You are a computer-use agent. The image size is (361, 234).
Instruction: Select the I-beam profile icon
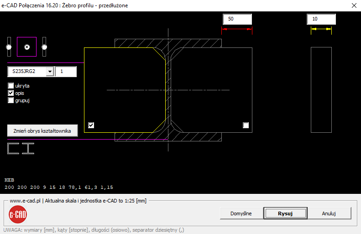coord(28,148)
